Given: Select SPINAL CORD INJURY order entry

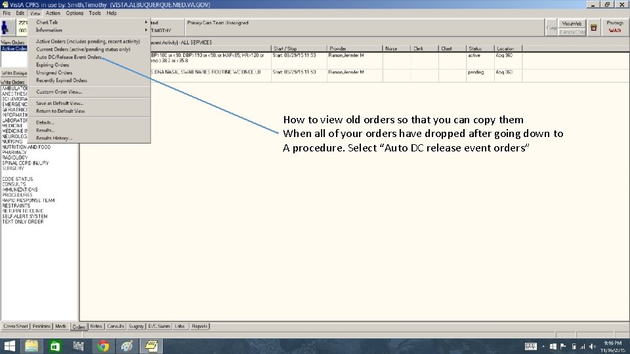Looking at the screenshot, I should 26,163.
